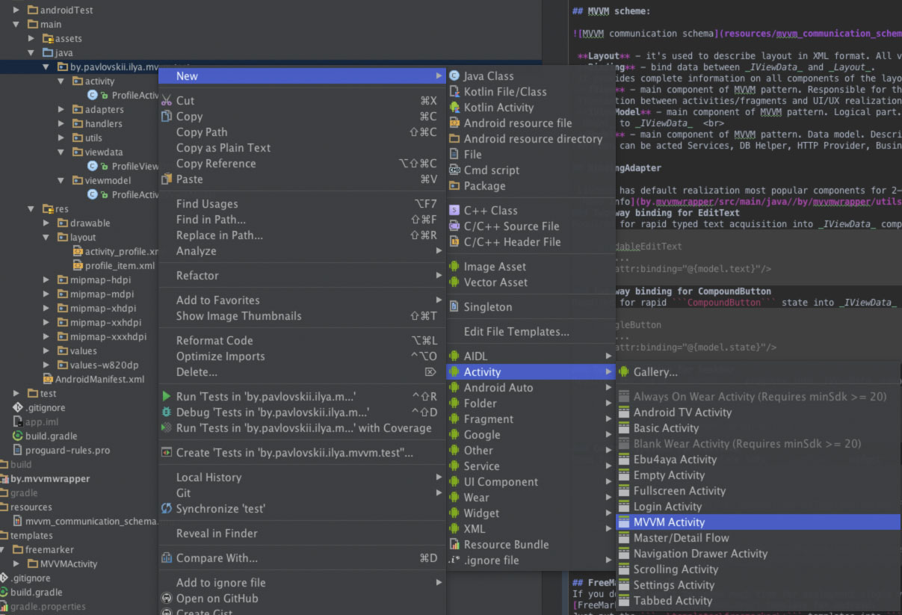Click the Copy icon in context menu

[x=167, y=116]
